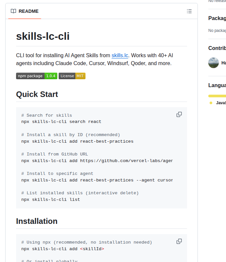Click the Quick Start heading

(x=37, y=94)
